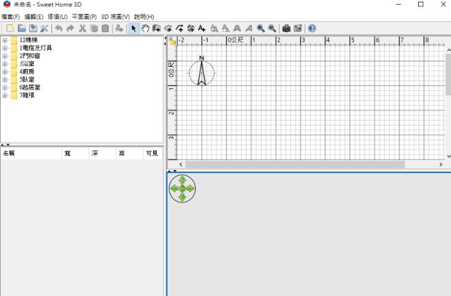Screen dimensions: 451x296
Task: Open the 檔案(F) menu
Action: (11, 17)
